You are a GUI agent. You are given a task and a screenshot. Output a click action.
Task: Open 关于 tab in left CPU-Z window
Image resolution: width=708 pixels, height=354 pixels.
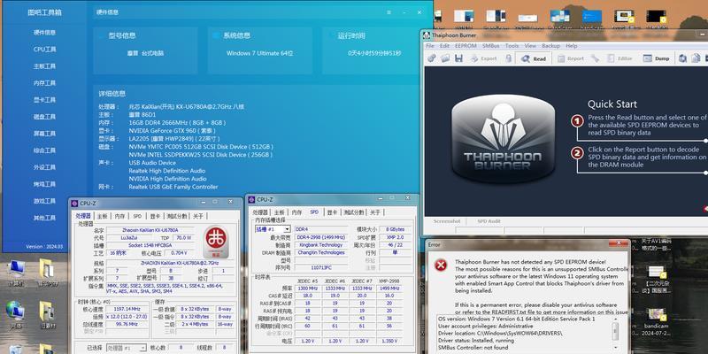[x=198, y=216]
